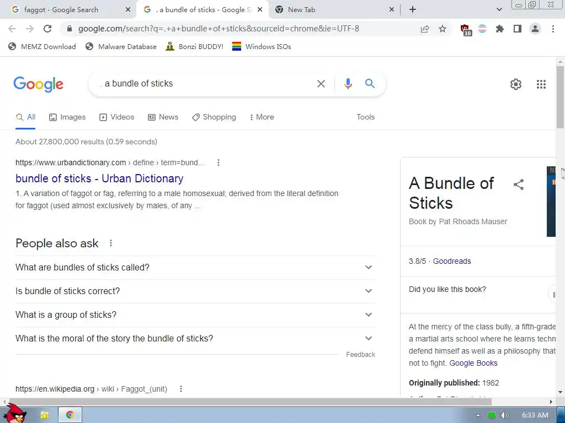Open Chrome's three-dot menu
This screenshot has height=423, width=565.
click(553, 29)
